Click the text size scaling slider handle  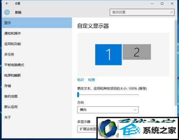[x=78, y=95]
